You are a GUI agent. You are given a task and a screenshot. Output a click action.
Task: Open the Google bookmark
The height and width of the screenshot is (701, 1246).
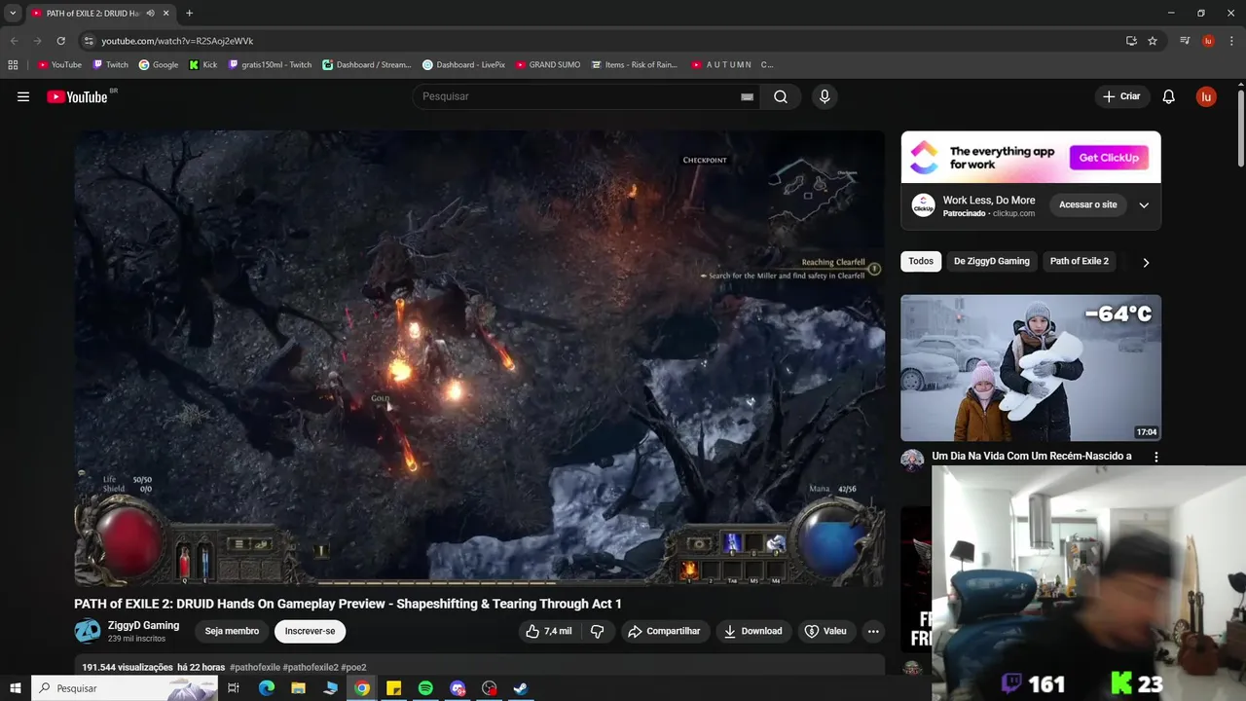pyautogui.click(x=159, y=65)
